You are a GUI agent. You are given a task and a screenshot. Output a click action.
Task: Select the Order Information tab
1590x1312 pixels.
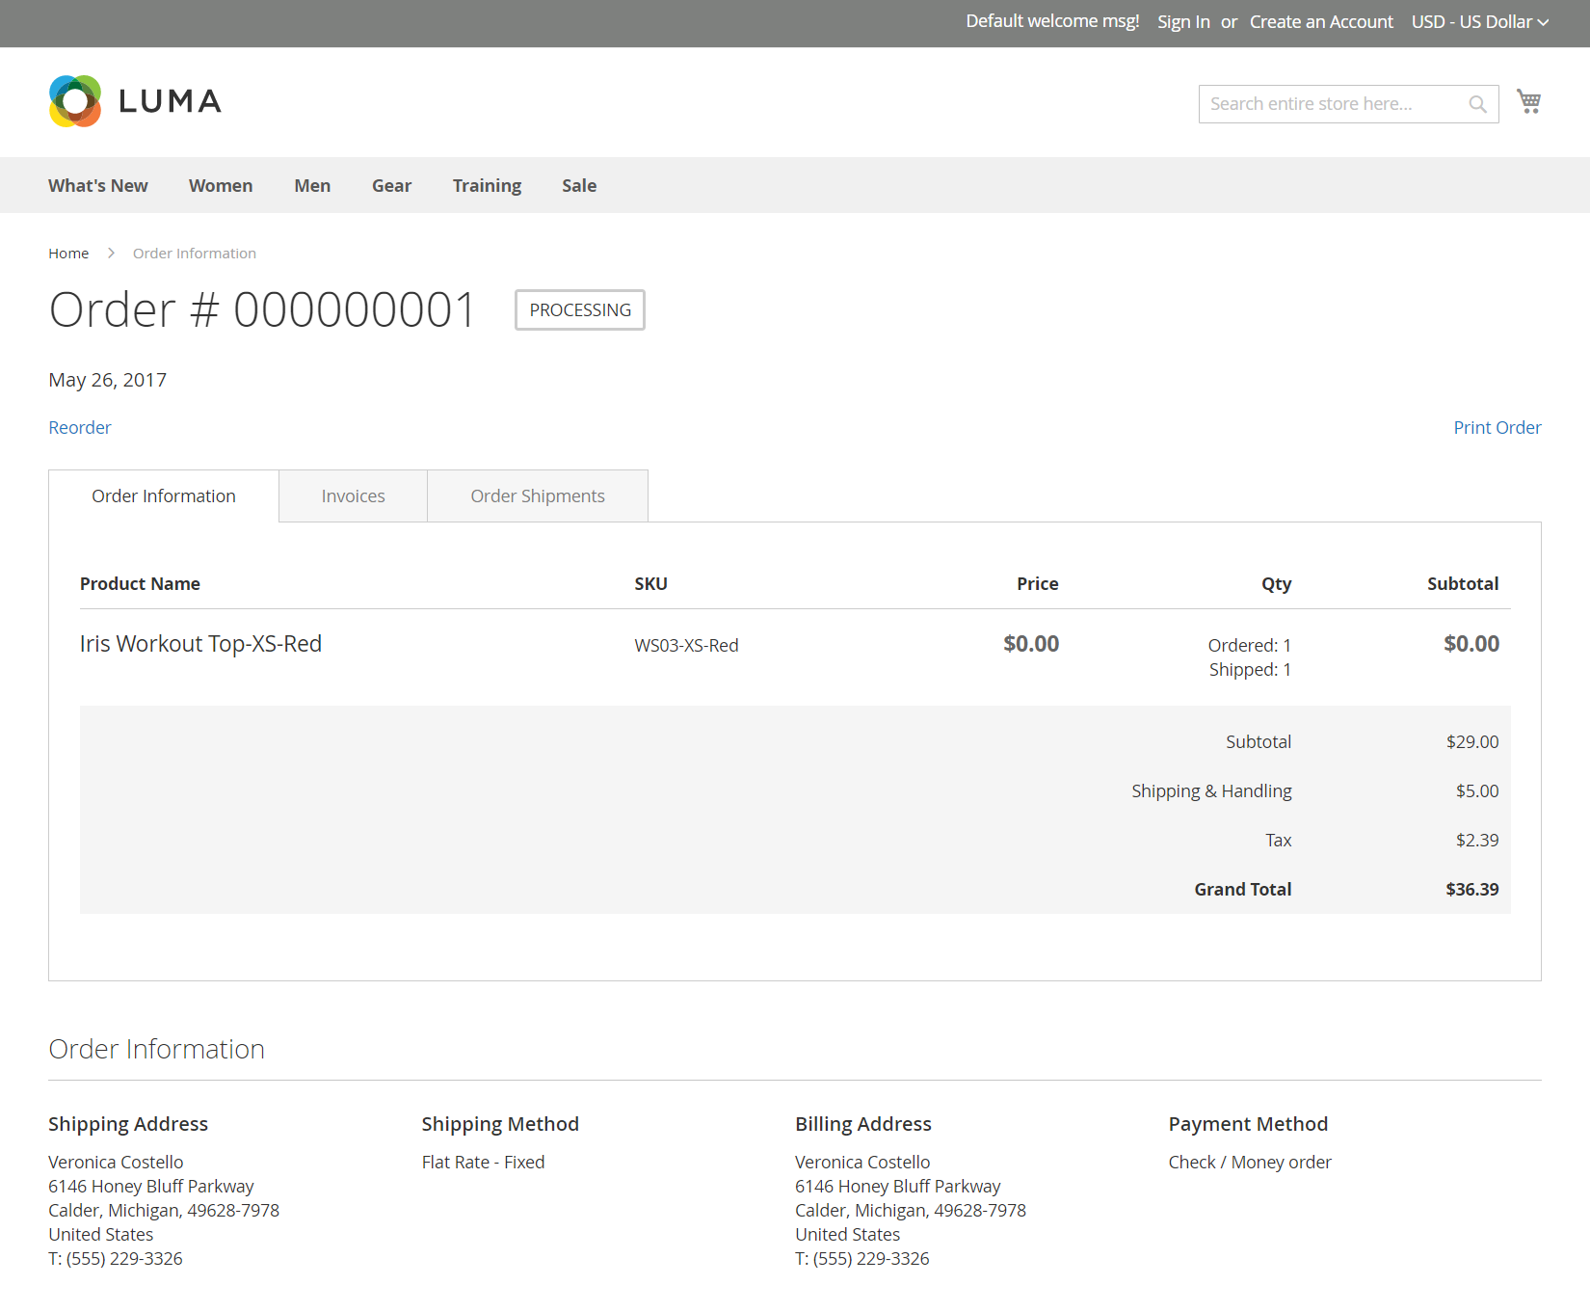click(164, 496)
